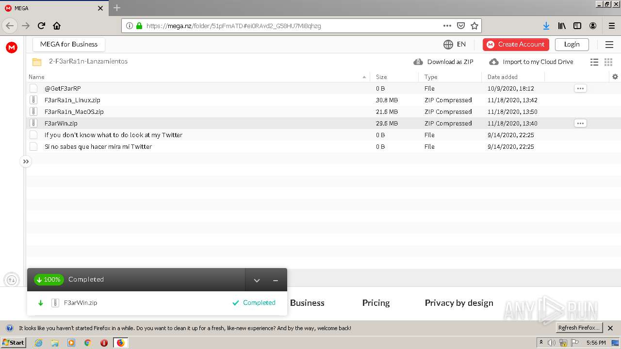The image size is (621, 349).
Task: Select F3arRa1n_Linux.zip file
Action: point(72,100)
